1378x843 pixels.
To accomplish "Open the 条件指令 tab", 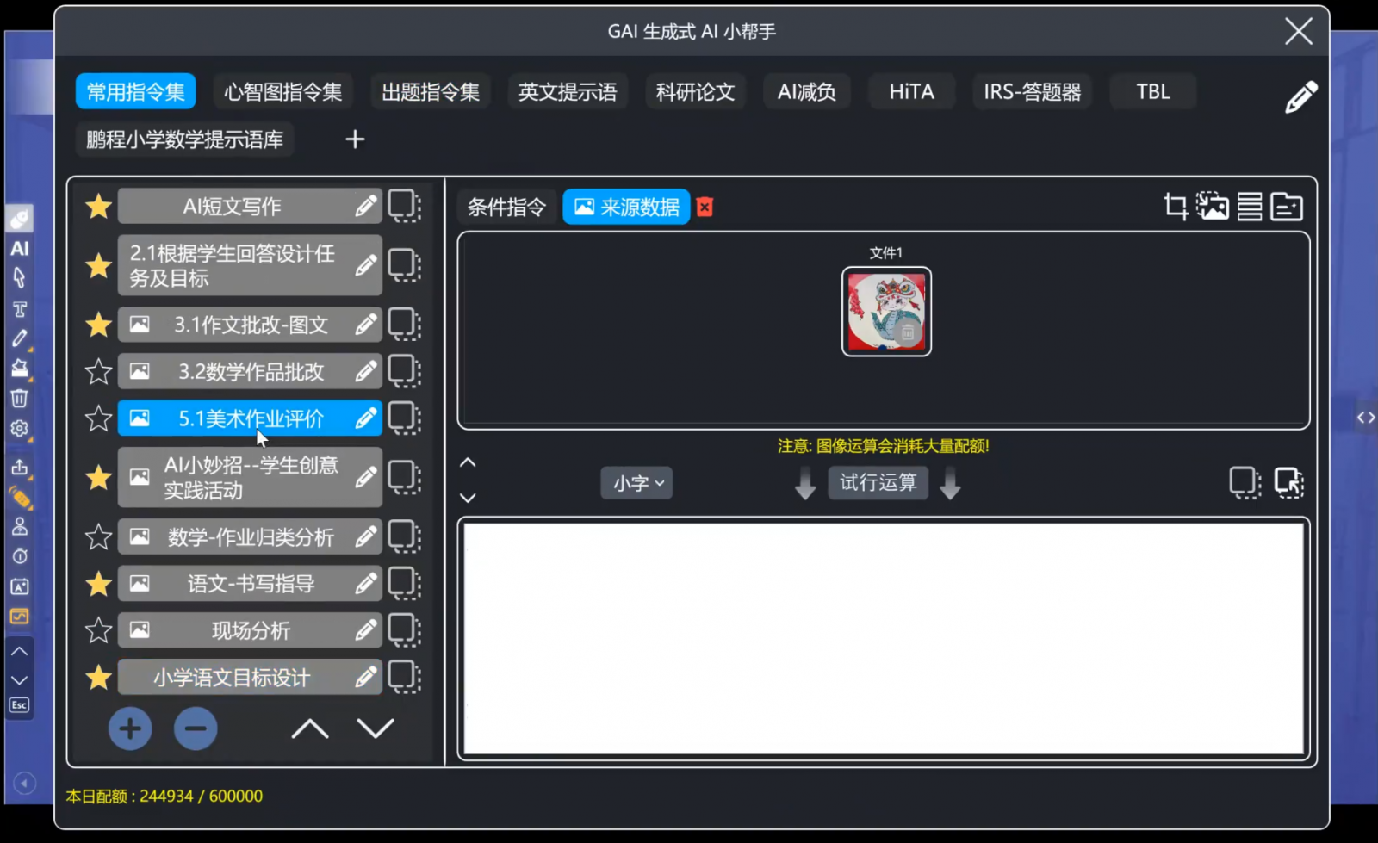I will [506, 208].
